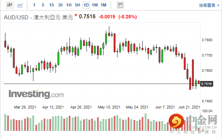Open the 技術圖表 link

(209, 5)
